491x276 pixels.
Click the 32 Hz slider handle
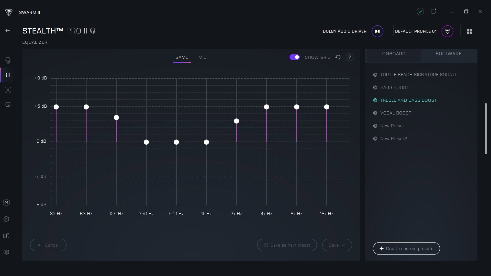(56, 107)
